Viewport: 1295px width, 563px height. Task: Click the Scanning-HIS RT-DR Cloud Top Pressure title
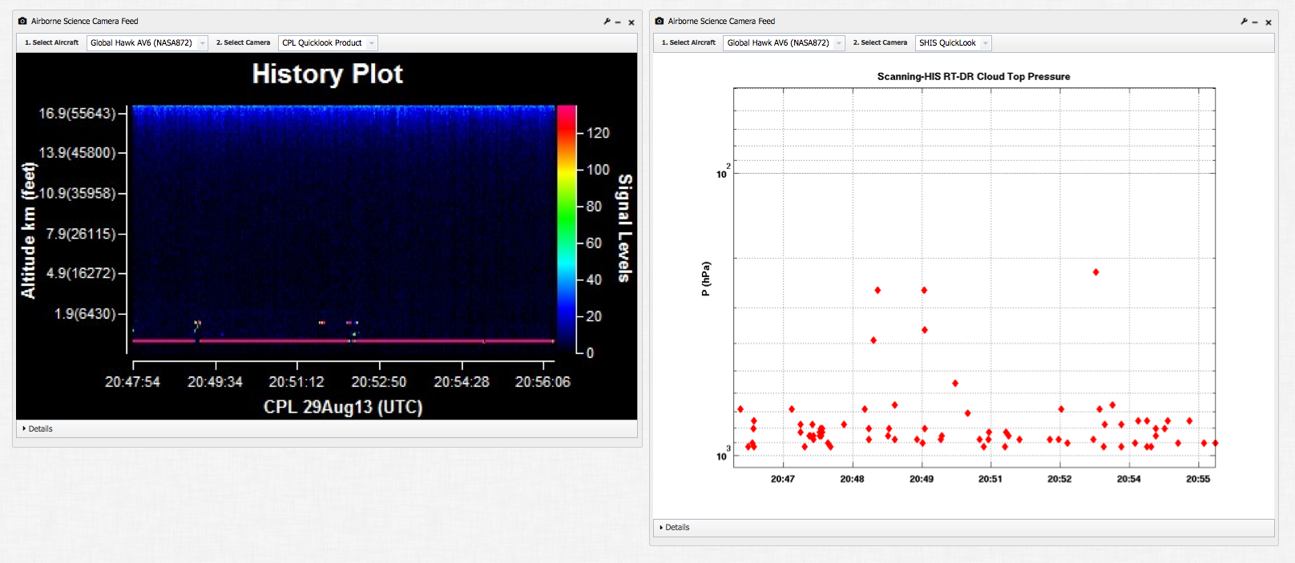[973, 77]
